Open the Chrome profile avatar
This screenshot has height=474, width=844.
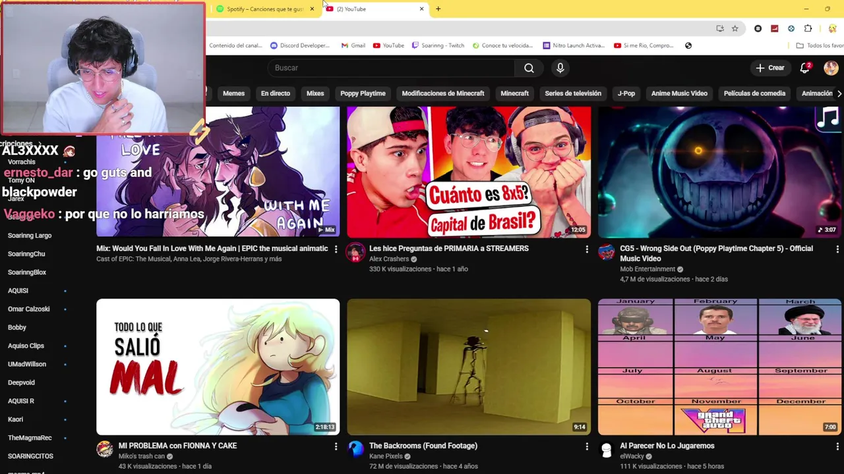832,28
